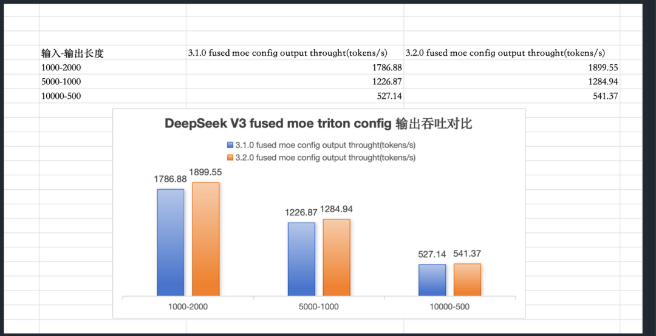Select the table cell with value 1284.94

(x=511, y=81)
